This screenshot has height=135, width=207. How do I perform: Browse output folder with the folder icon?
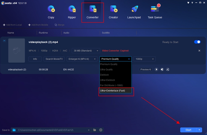click(x=95, y=130)
